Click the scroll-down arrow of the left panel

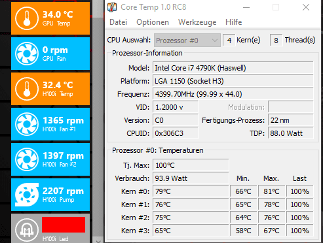pyautogui.click(x=98, y=241)
